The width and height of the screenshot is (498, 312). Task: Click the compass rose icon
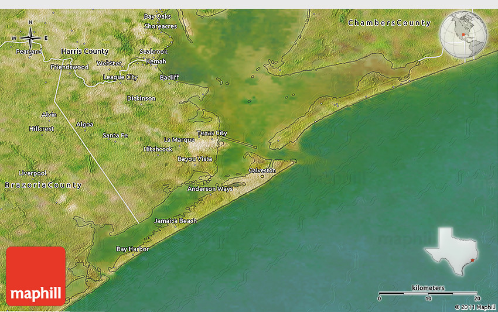30,39
